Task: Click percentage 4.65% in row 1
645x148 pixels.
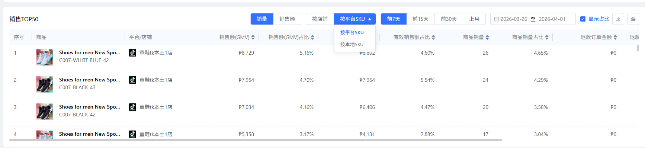Action: [x=541, y=53]
